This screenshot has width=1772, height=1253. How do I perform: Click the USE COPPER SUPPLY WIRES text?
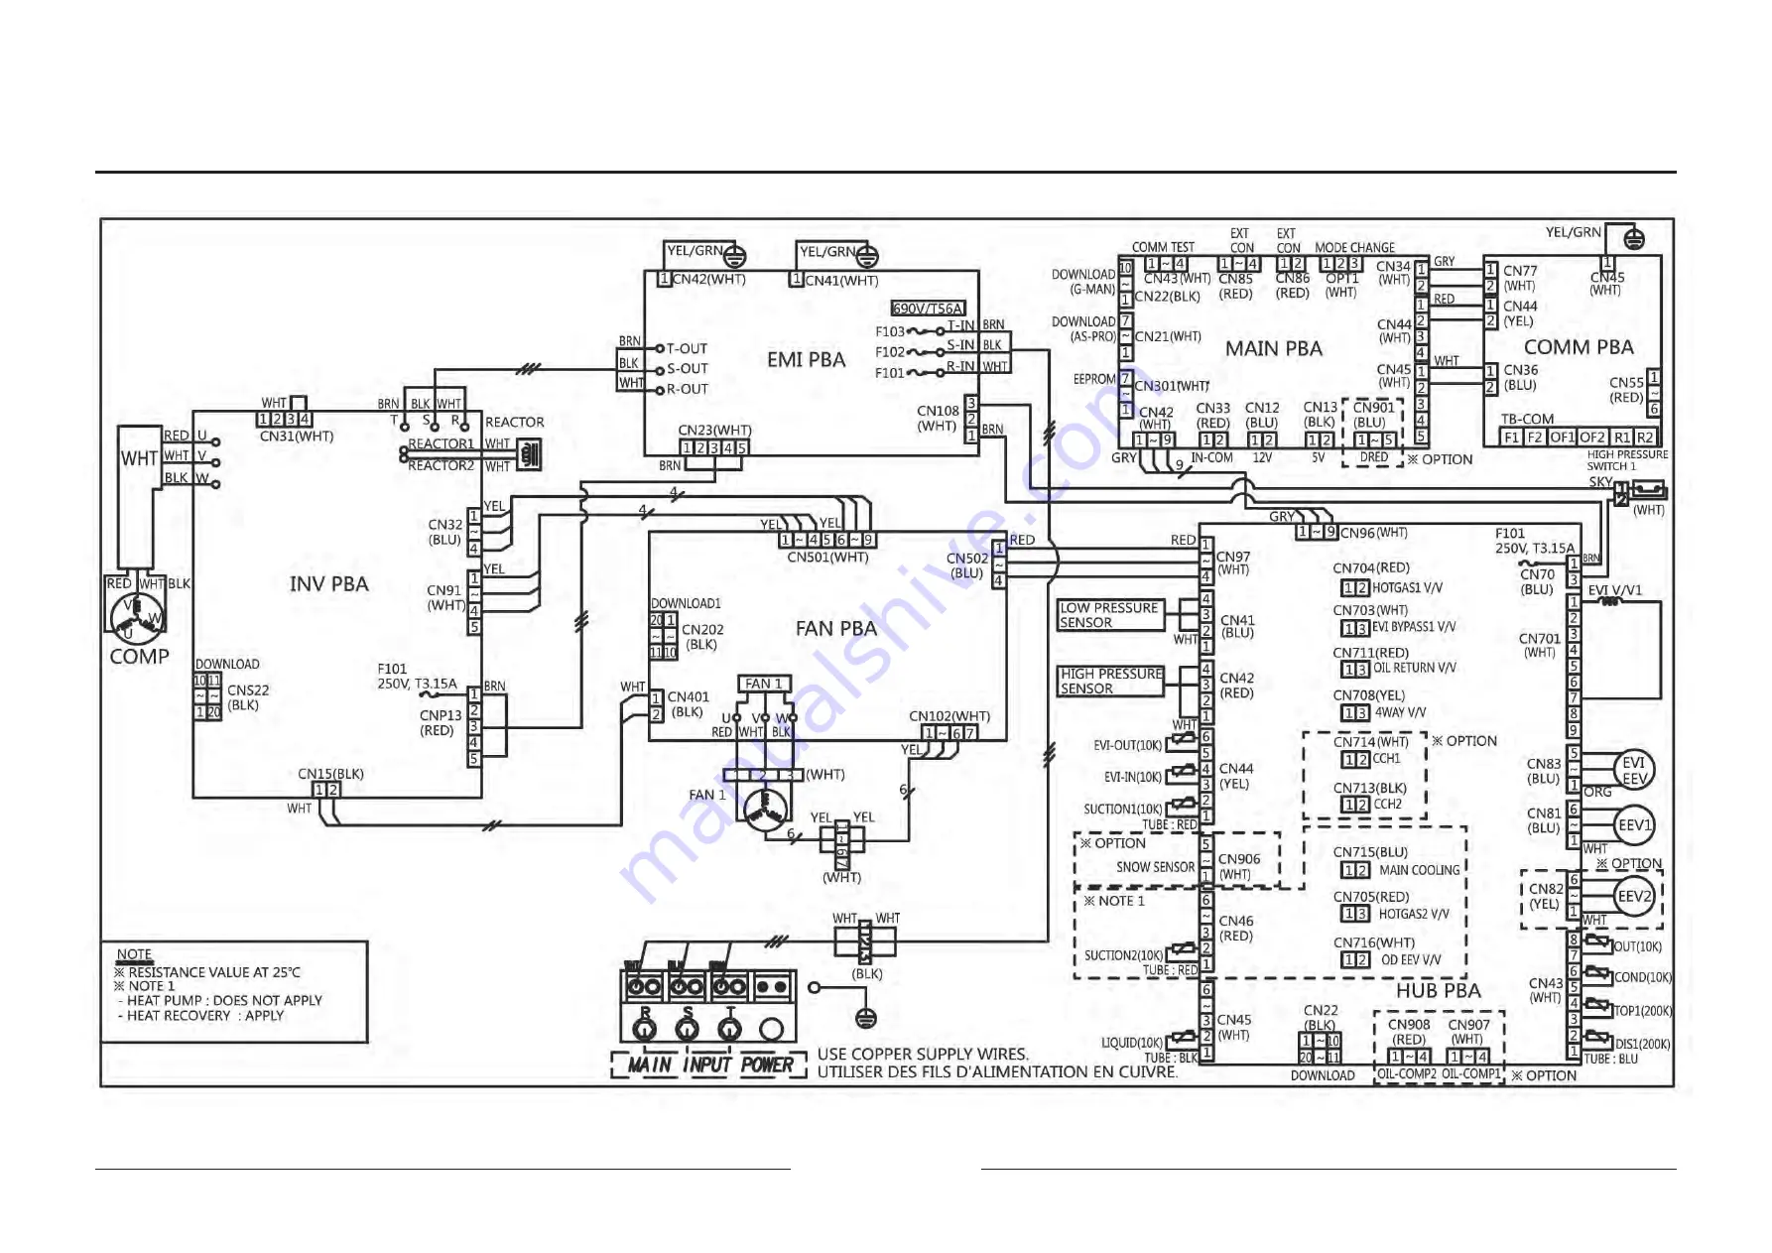(x=923, y=1055)
